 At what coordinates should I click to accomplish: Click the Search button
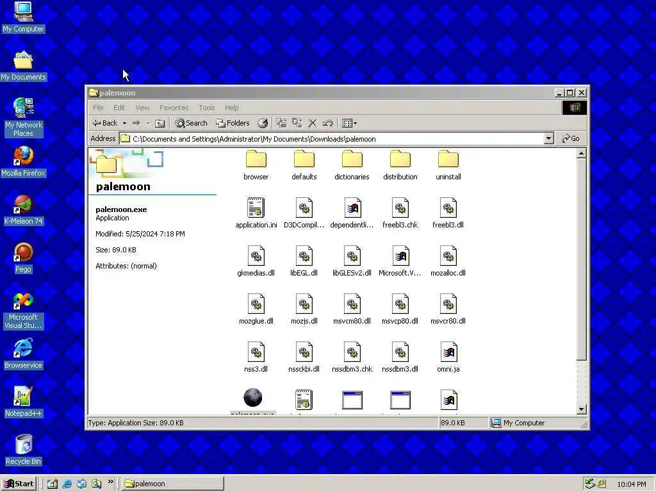coord(191,123)
